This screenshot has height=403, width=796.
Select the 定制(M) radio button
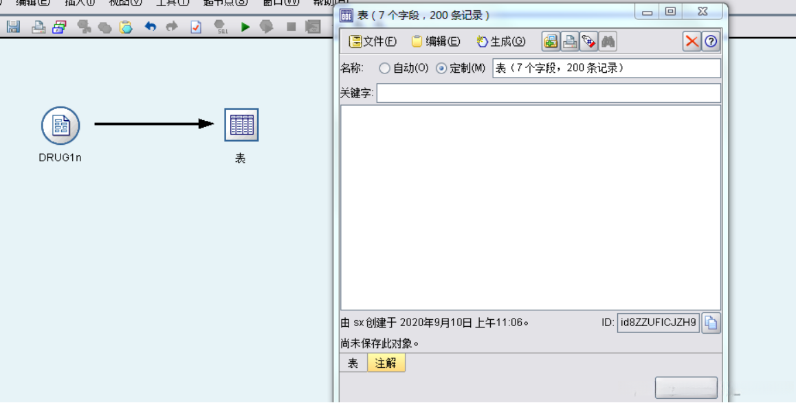click(x=441, y=67)
